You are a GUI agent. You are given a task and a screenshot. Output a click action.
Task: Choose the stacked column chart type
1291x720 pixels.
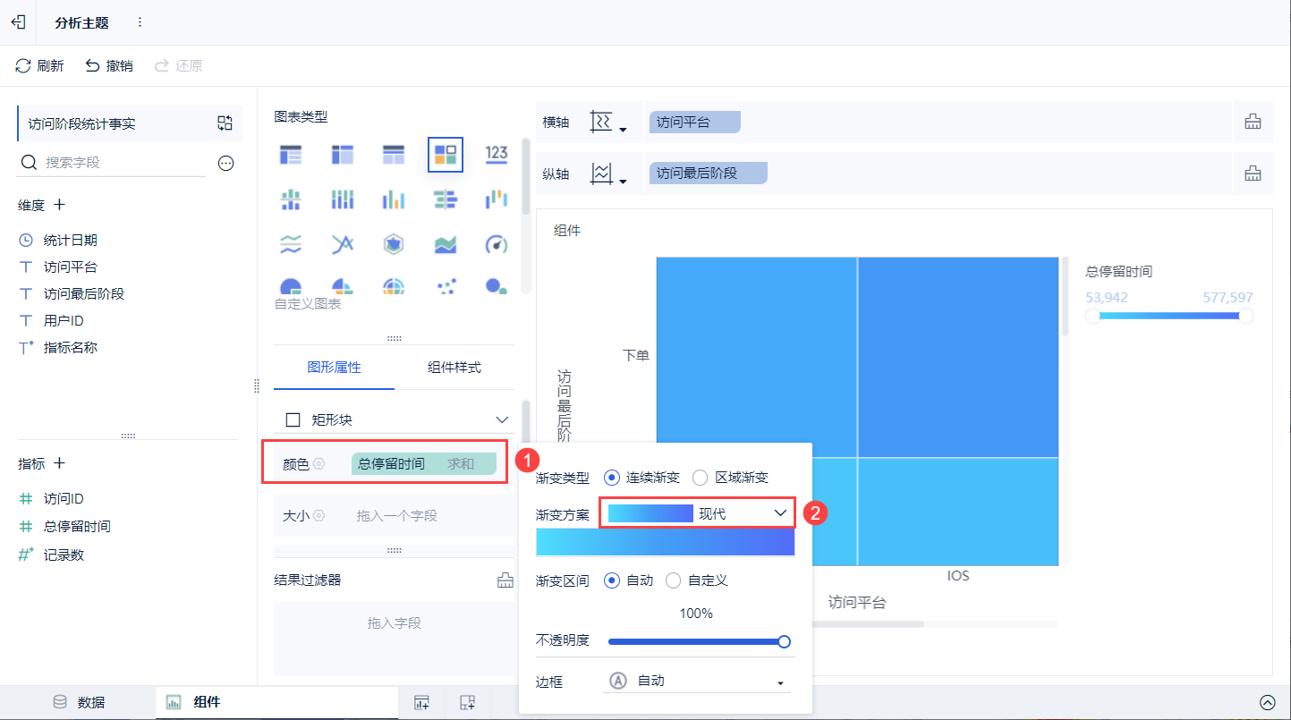point(343,199)
